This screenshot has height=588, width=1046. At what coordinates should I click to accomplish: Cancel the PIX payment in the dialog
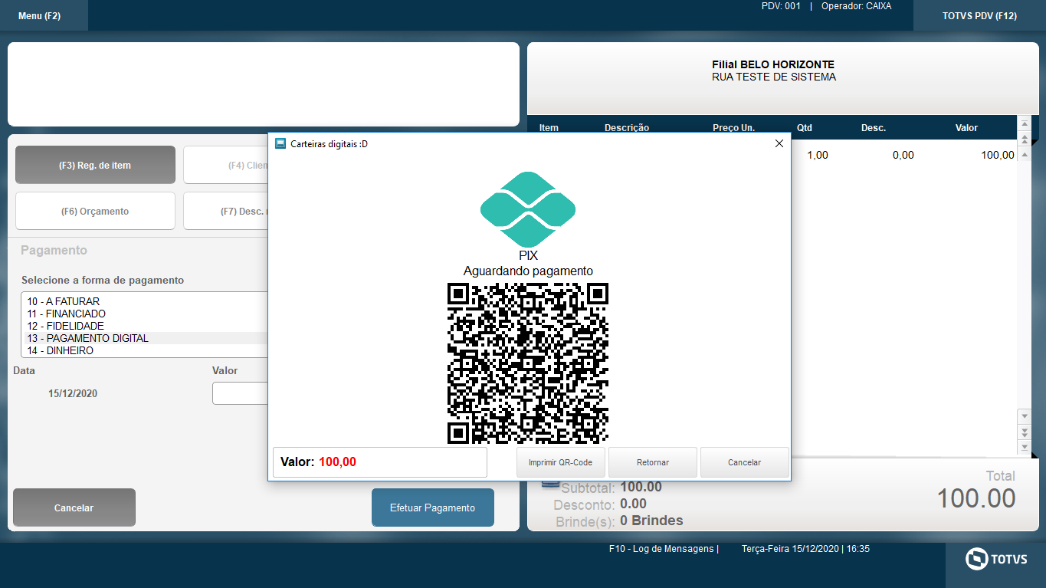point(745,462)
